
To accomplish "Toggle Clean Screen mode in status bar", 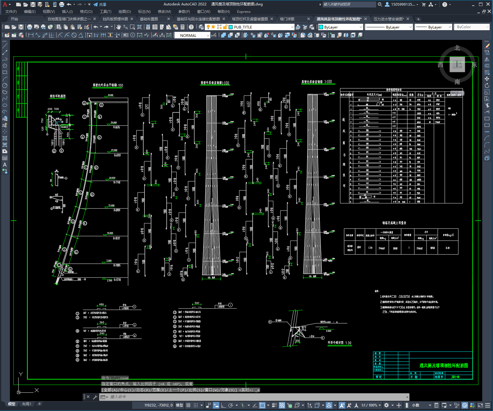I will click(x=480, y=405).
